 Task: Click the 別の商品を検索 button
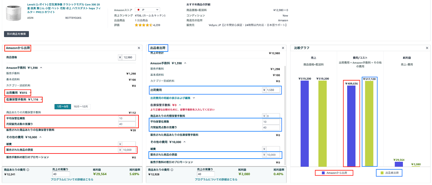coord(16,34)
